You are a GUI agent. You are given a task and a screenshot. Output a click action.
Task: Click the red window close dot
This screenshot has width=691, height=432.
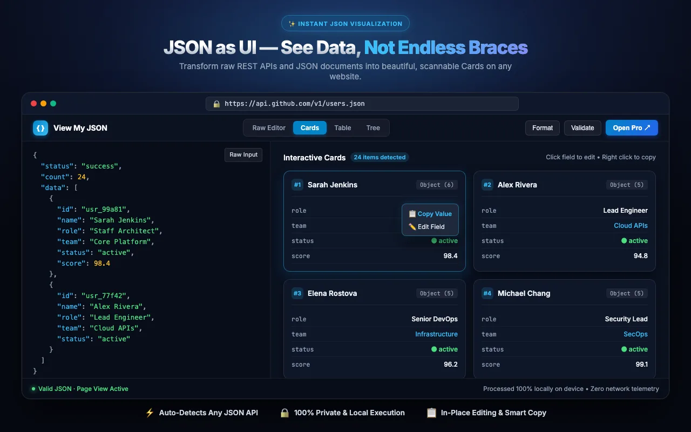coord(34,104)
